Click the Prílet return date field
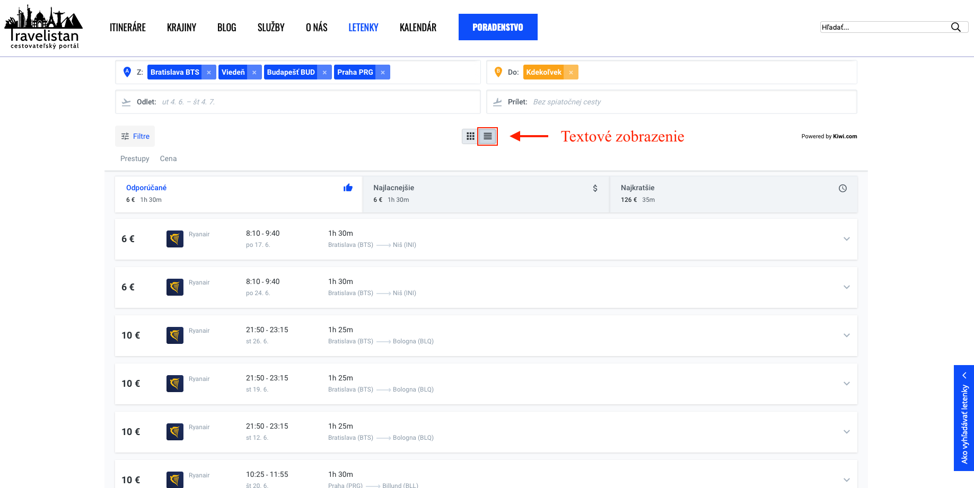974x488 pixels. [x=672, y=102]
